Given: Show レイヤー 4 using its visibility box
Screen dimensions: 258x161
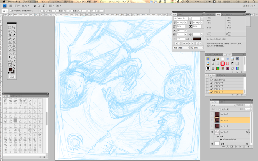Looking at the screenshot, I should [x=212, y=120].
